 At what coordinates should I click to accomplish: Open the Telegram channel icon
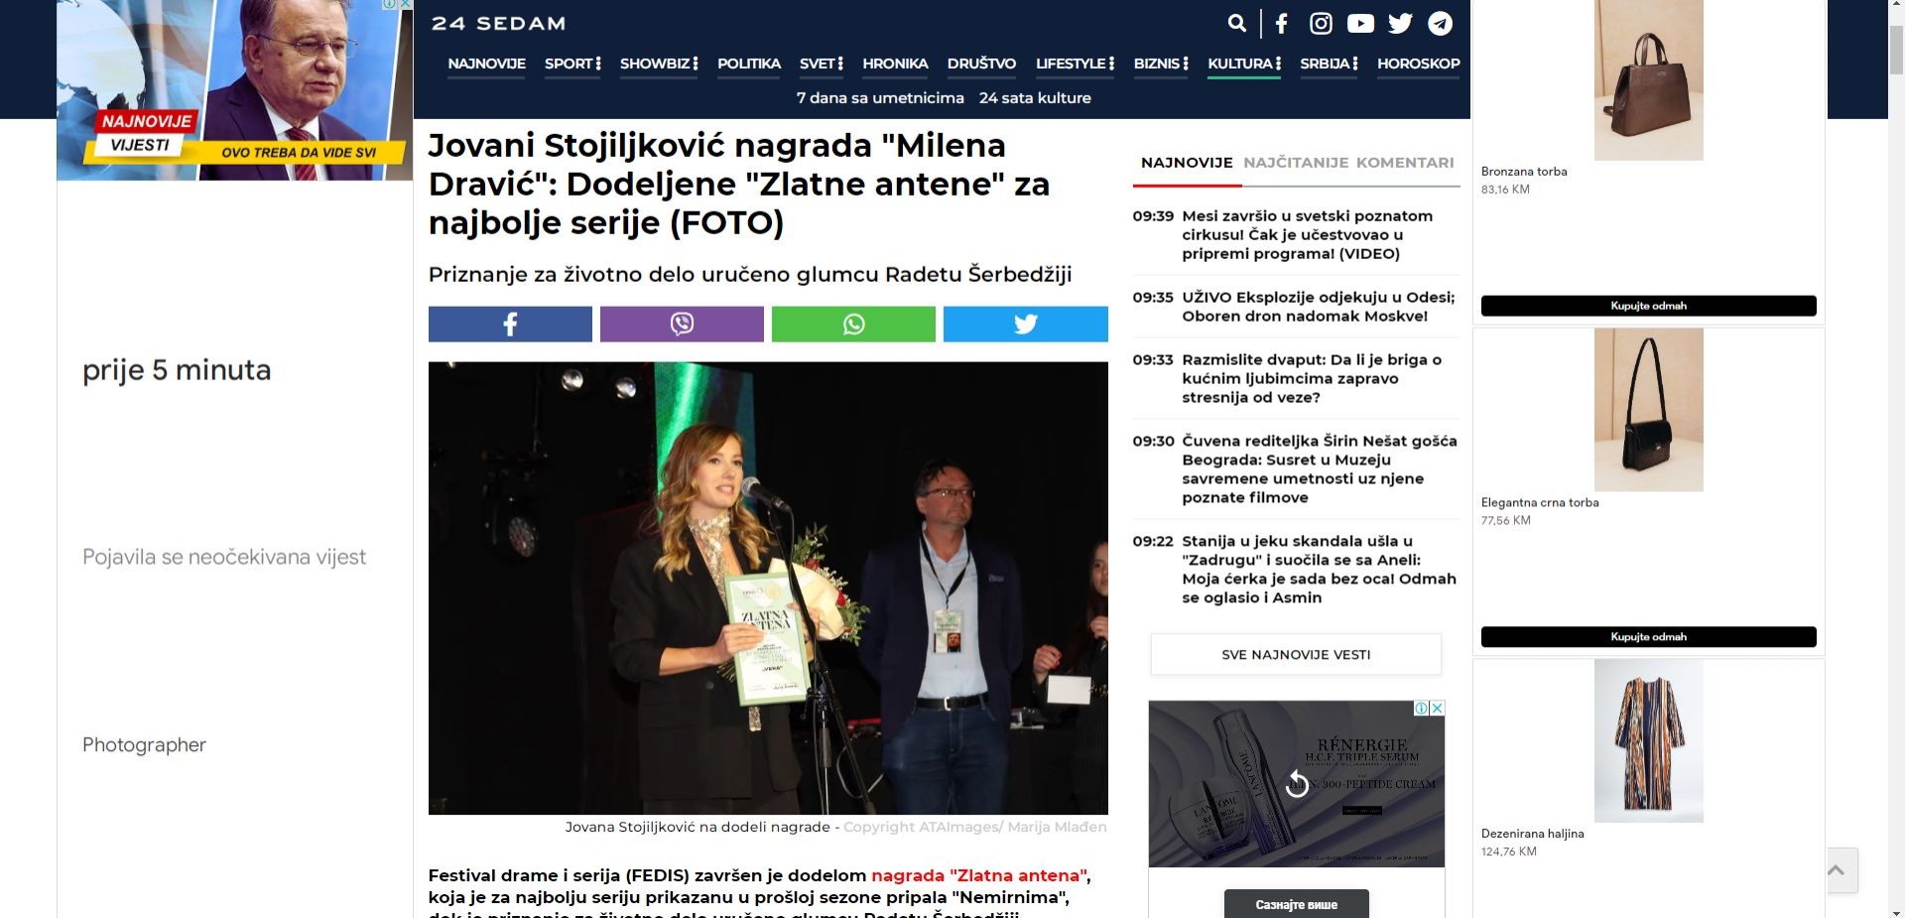pyautogui.click(x=1440, y=24)
